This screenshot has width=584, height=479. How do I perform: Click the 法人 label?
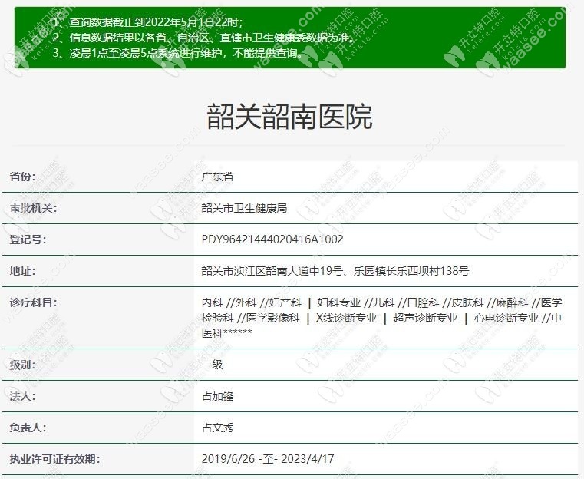tap(23, 396)
